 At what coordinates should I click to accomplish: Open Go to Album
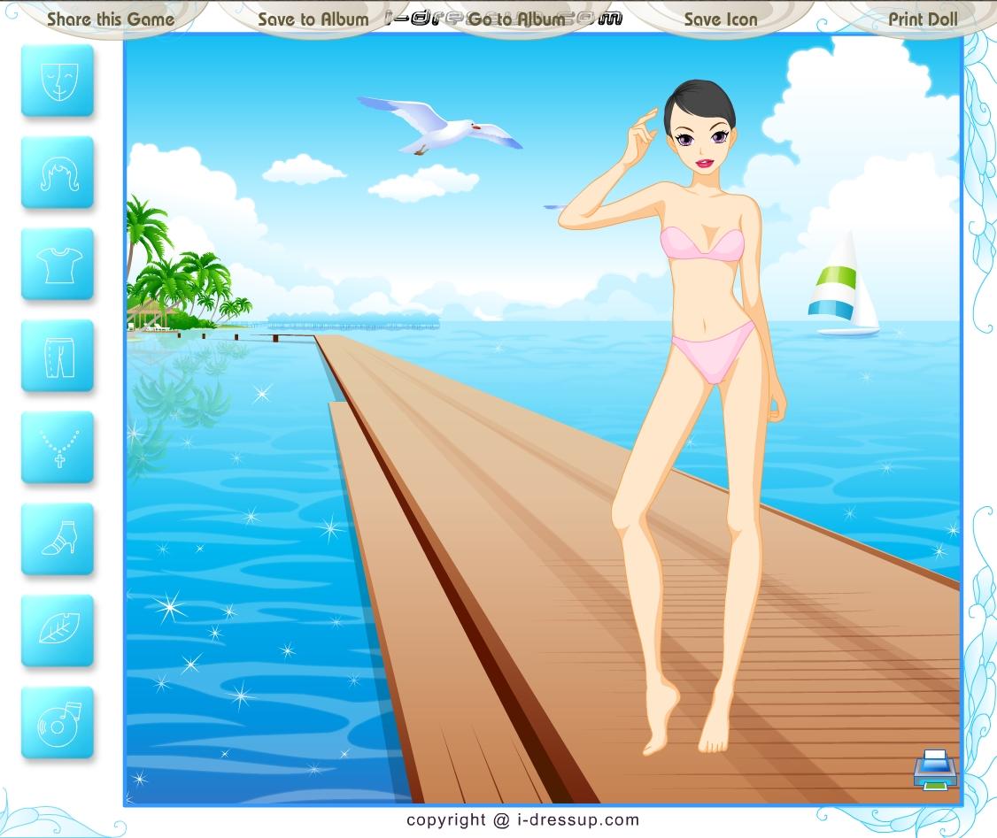pos(516,19)
